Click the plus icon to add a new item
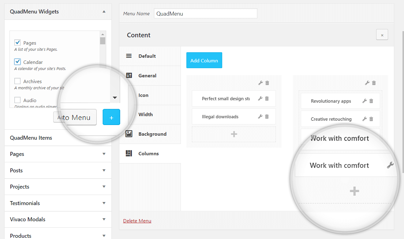Screen dimensions: 404x239 click(234, 134)
